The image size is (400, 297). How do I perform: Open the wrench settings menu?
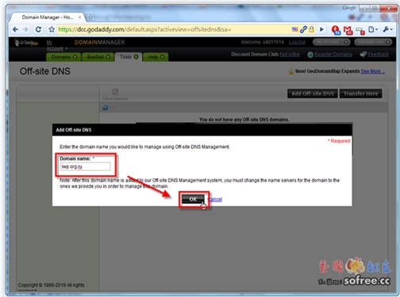coord(387,29)
